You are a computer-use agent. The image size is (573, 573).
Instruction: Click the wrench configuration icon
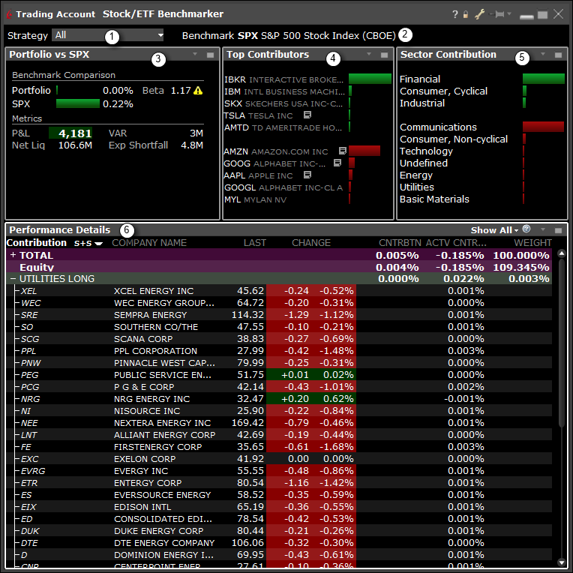pyautogui.click(x=478, y=14)
